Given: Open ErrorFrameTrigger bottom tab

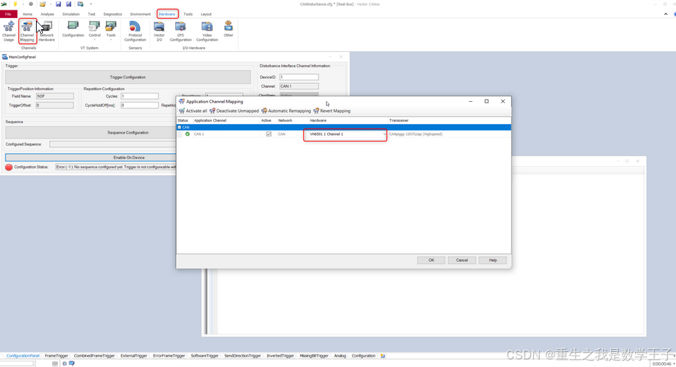Looking at the screenshot, I should click(168, 356).
